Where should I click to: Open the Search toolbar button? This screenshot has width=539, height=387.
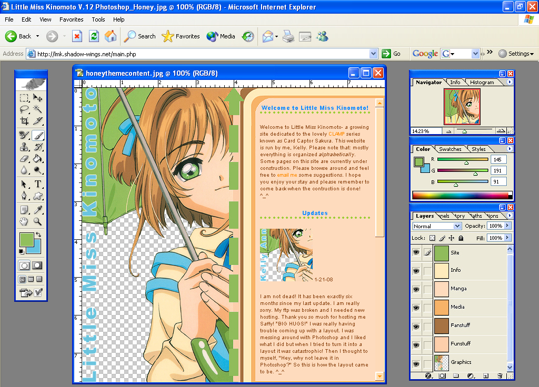(x=140, y=36)
